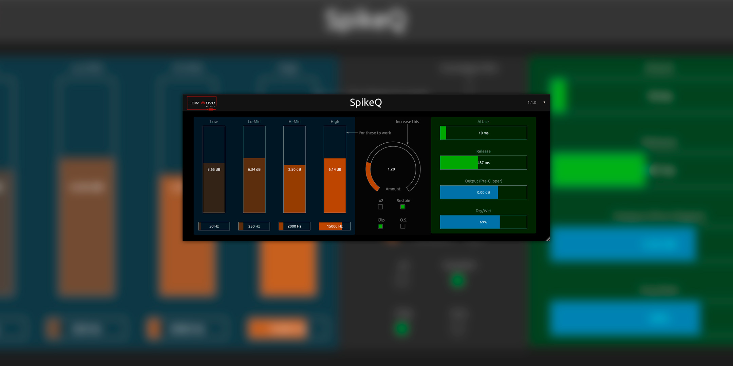This screenshot has width=733, height=366.
Task: Click the 15000 Hz frequency field
Action: pos(335,226)
